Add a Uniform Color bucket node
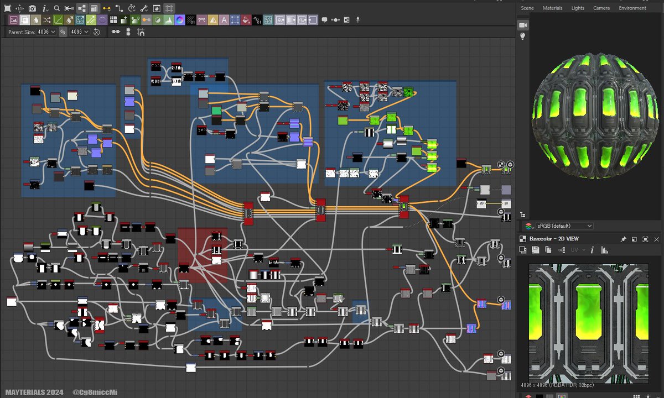 pyautogui.click(x=246, y=20)
